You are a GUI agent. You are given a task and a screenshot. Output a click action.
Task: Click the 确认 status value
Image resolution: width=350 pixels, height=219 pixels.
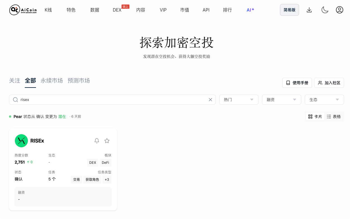19,179
